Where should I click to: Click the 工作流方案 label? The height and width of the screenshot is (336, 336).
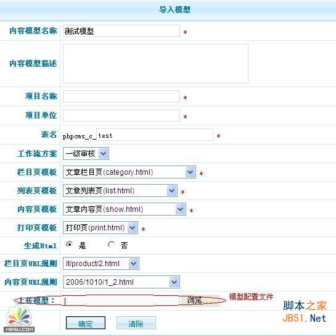pos(37,154)
